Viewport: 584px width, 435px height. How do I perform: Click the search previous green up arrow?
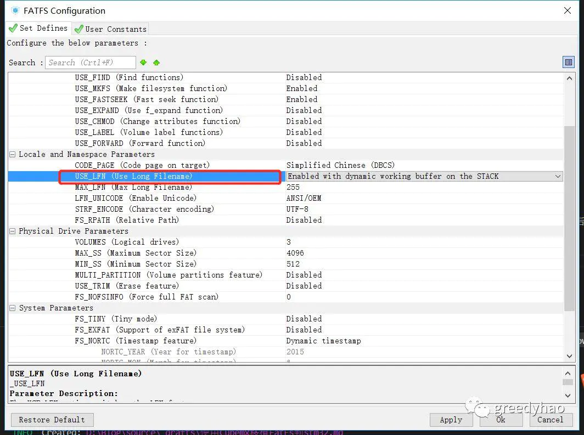coord(156,62)
